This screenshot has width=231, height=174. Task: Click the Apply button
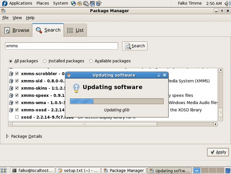pos(218,152)
